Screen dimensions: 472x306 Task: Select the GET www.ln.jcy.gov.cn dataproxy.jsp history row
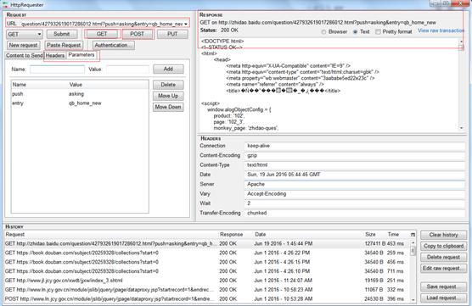pyautogui.click(x=207, y=290)
